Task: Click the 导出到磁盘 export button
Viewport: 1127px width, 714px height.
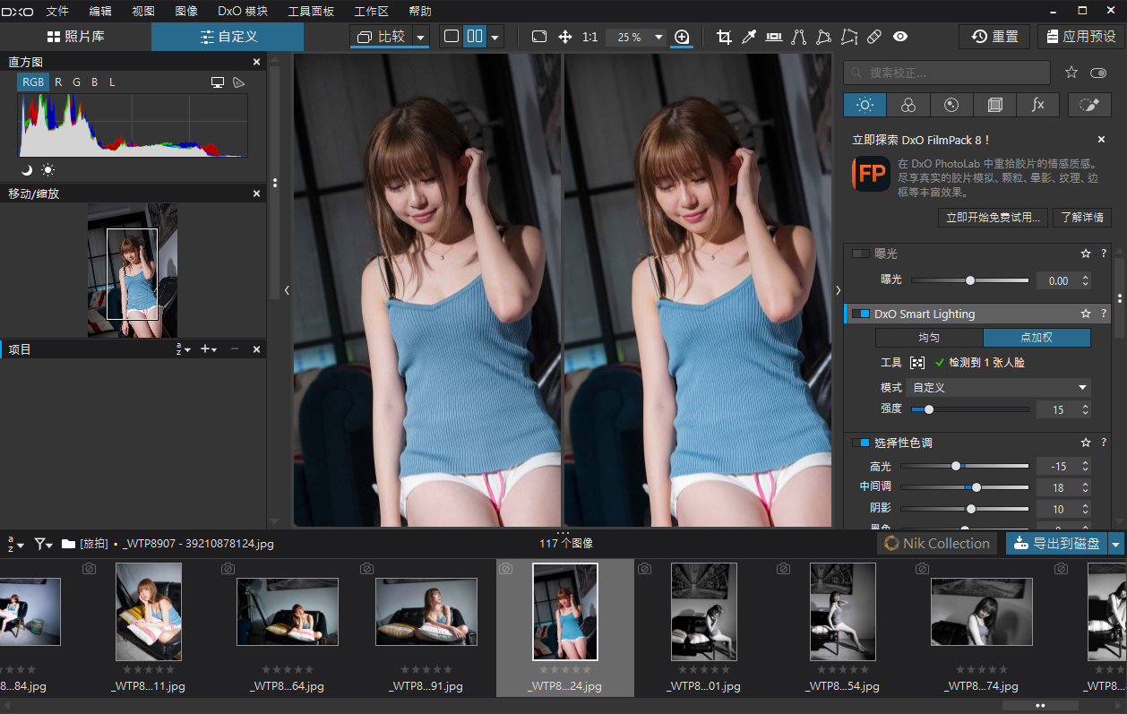Action: 1056,543
